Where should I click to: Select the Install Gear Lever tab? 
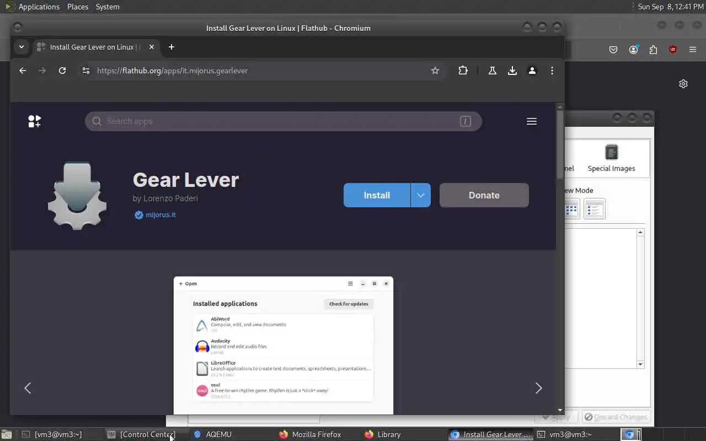point(97,47)
